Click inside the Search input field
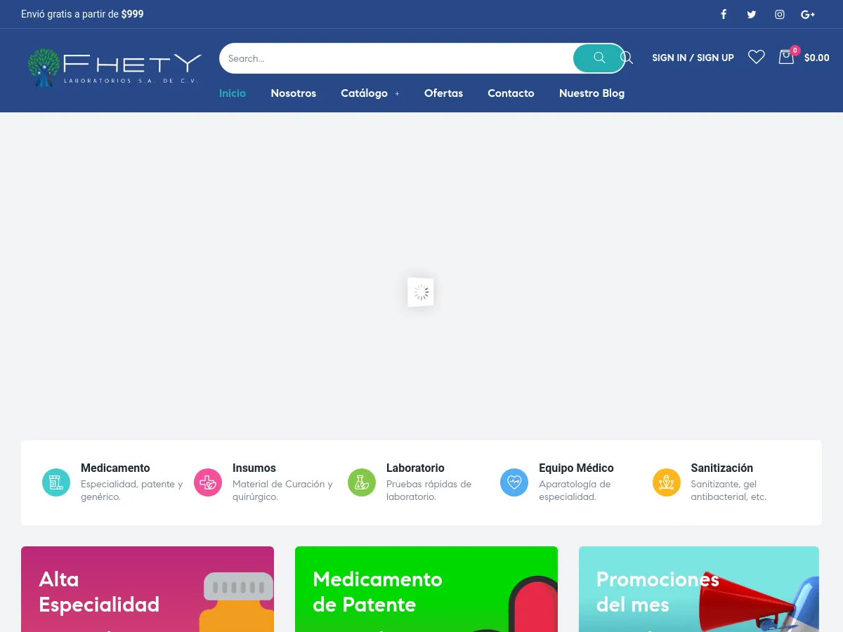Viewport: 843px width, 632px height. pyautogui.click(x=393, y=58)
